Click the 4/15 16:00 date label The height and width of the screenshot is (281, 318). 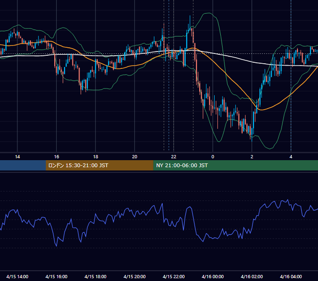[x=57, y=276]
